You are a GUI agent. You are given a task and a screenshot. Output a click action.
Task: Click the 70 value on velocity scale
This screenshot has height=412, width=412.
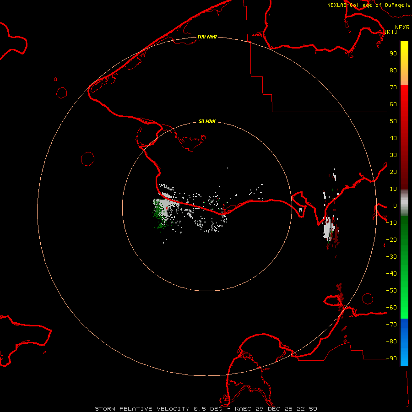393,87
